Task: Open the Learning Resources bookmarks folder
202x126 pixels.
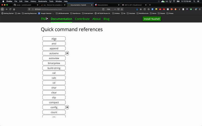Action: tap(29, 13)
